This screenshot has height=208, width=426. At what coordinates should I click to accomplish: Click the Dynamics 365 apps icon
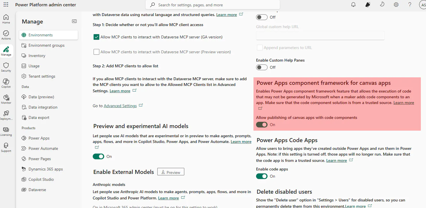24,169
